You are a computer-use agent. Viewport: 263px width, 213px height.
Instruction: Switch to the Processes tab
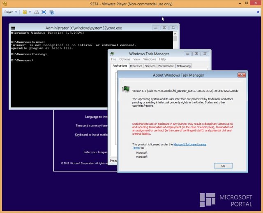tap(136, 66)
